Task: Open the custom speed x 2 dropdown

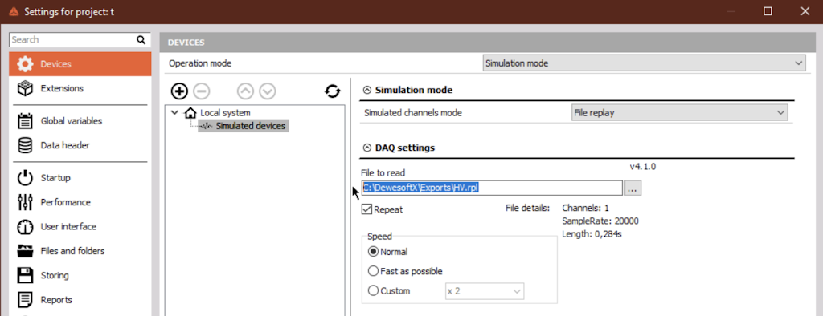Action: (484, 291)
